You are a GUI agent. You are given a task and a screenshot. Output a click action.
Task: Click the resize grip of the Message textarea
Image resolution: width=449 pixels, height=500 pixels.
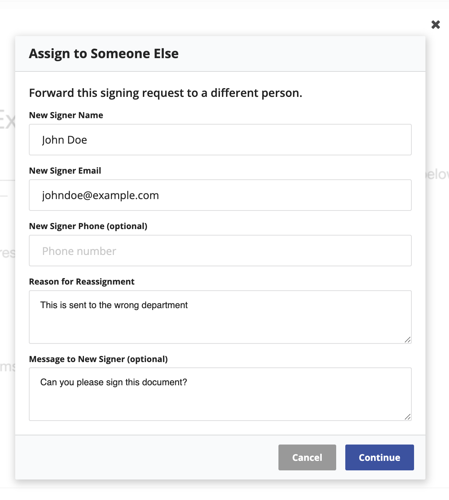tap(408, 417)
